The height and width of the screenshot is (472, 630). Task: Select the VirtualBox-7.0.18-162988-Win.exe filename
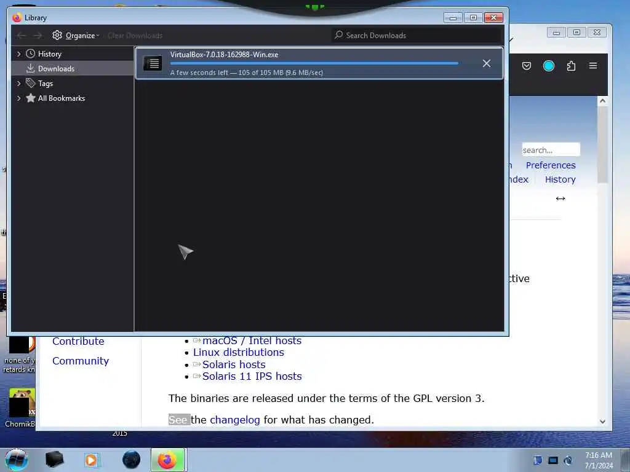[224, 55]
